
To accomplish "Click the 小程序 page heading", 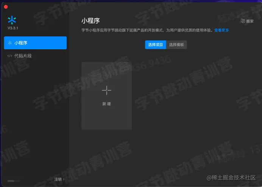I will tap(90, 21).
